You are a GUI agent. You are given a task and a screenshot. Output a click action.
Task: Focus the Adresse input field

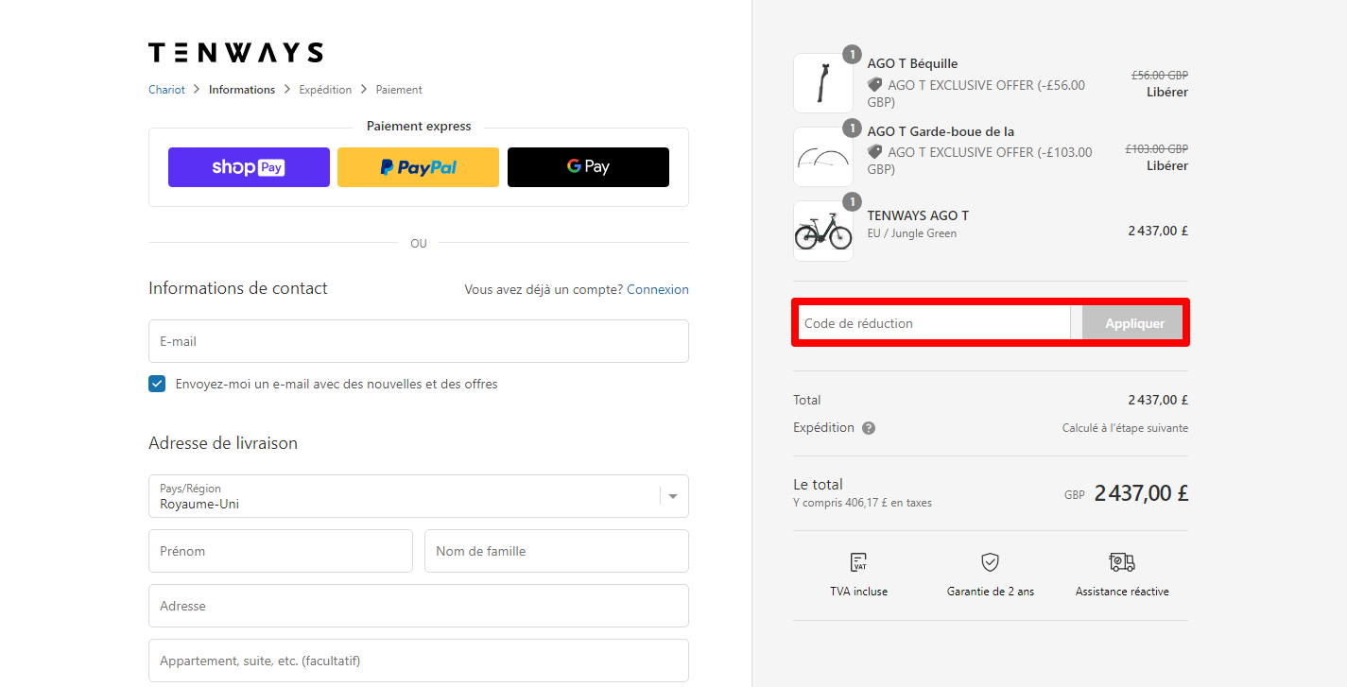[419, 606]
